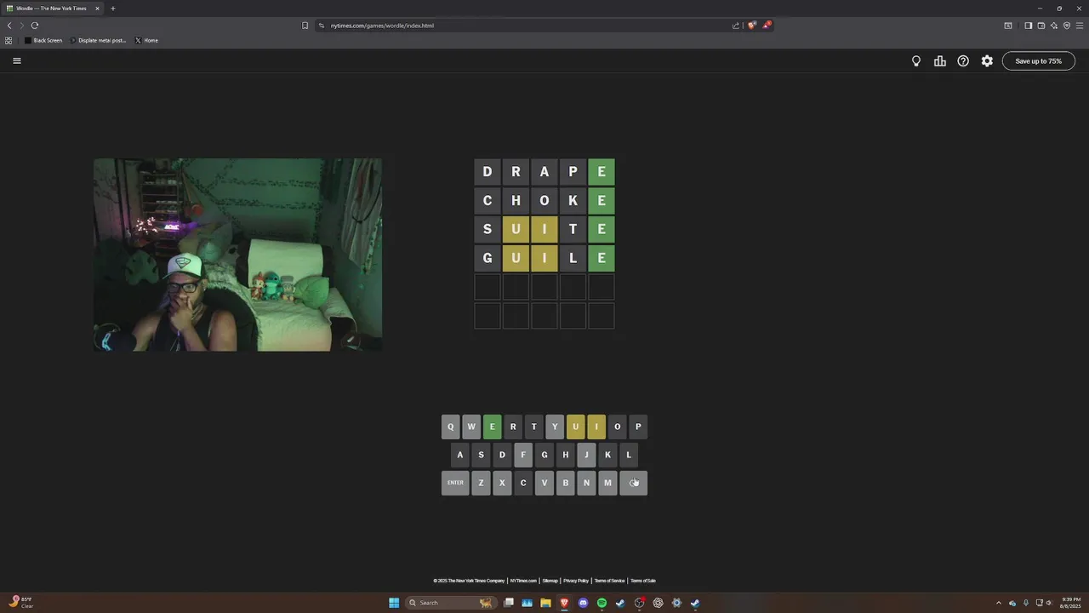Click the Y key on Wordle keyboard
The width and height of the screenshot is (1089, 613).
point(555,427)
